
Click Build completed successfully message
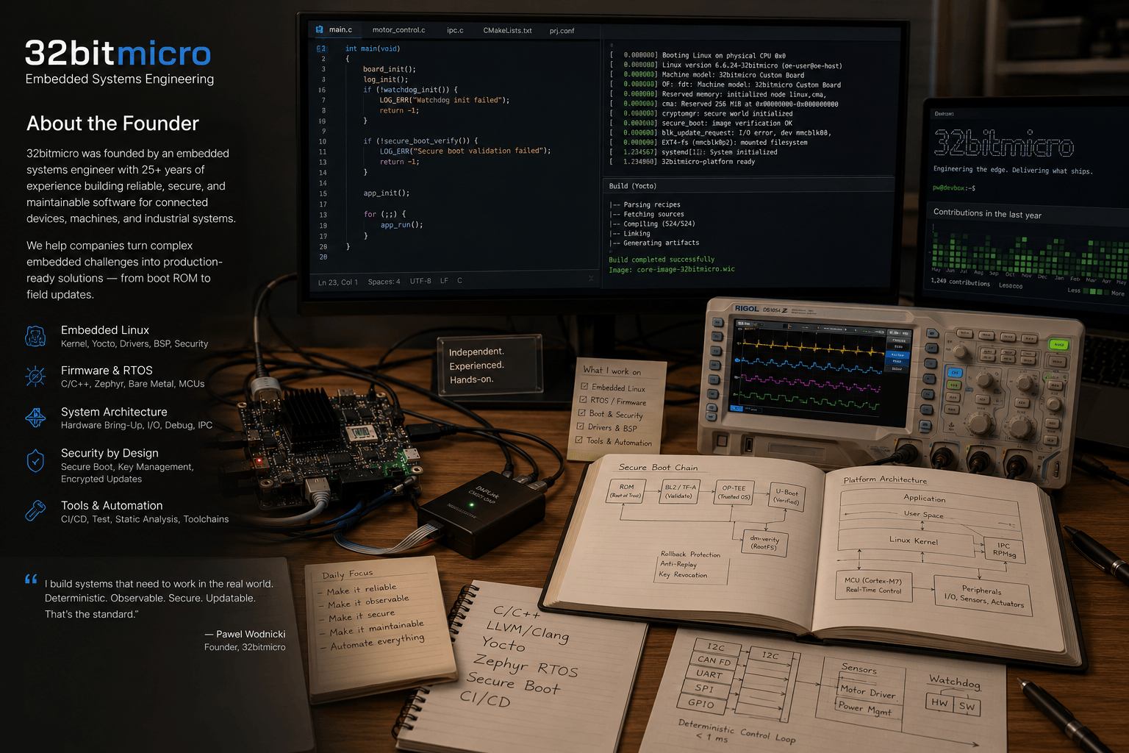(x=662, y=260)
